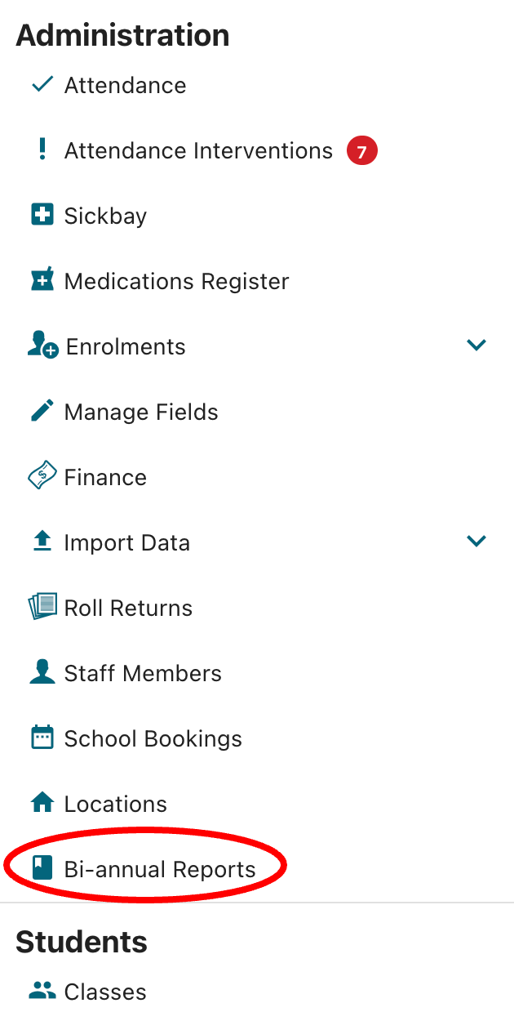
Task: Click the Attendance checkmark icon
Action: [42, 84]
